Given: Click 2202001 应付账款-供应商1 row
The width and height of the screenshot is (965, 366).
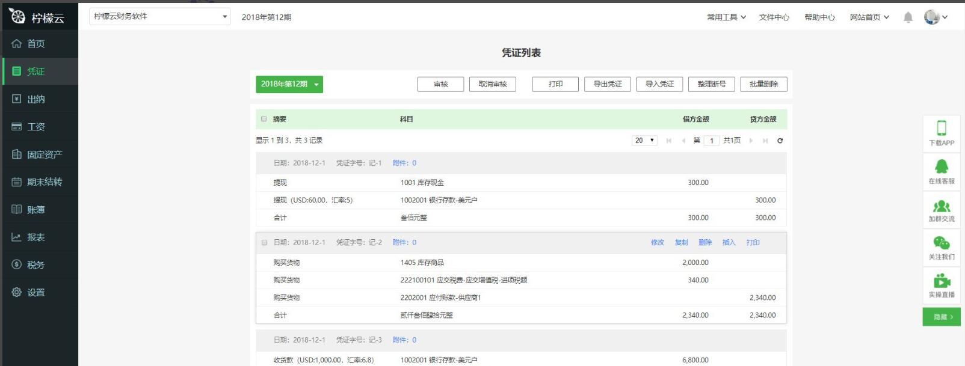Looking at the screenshot, I should coord(521,297).
